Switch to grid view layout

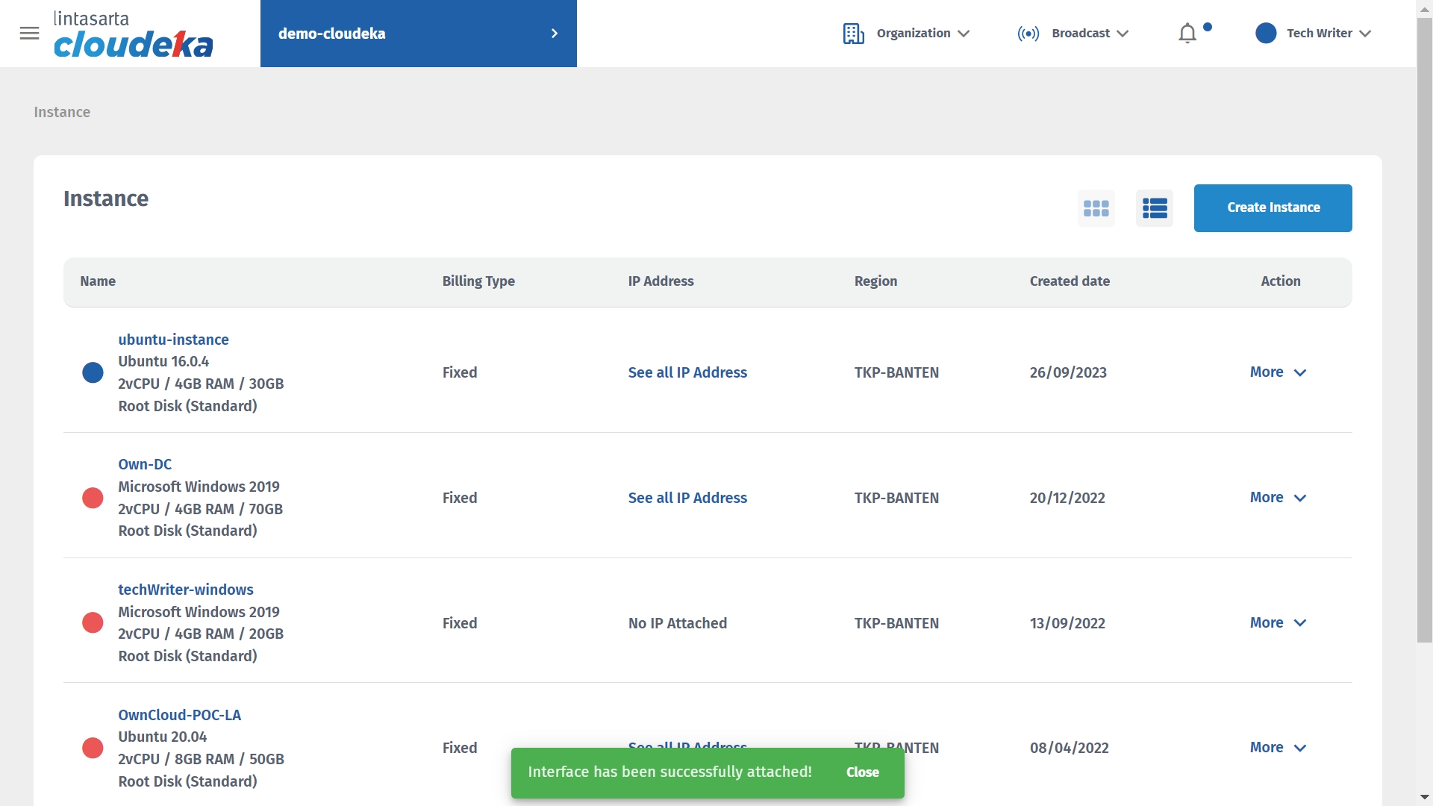[x=1096, y=208]
